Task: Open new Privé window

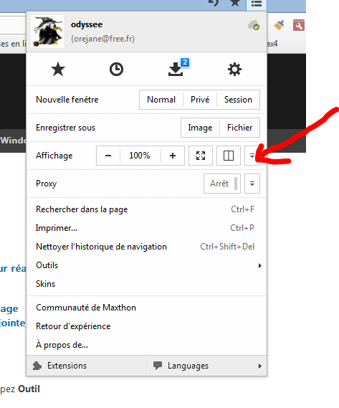Action: (200, 100)
